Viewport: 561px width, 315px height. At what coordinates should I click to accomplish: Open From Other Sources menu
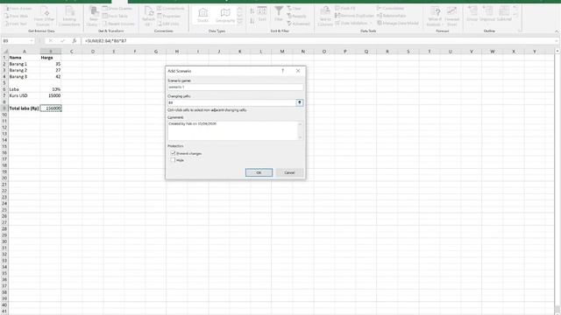coord(45,17)
